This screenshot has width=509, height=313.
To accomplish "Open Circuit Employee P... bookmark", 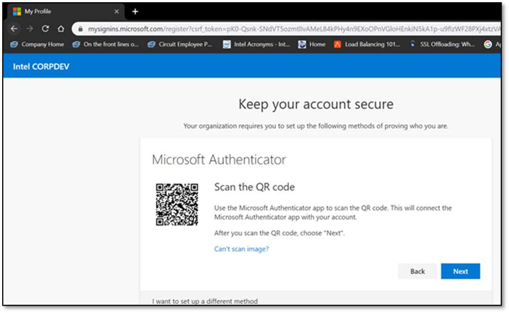I will pyautogui.click(x=180, y=44).
